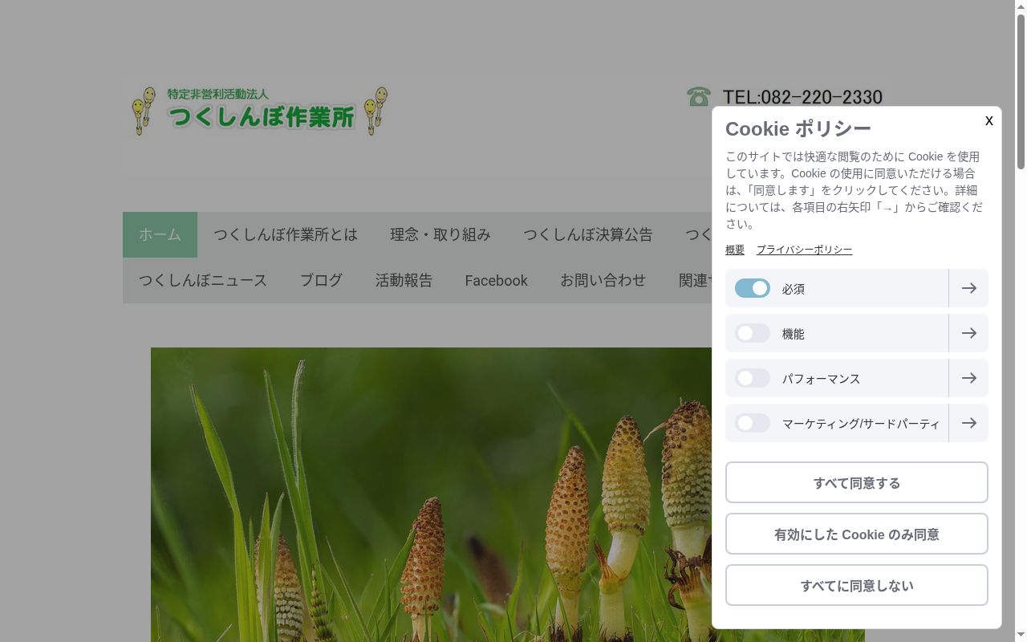Click the つくしんぼ作業所 logo image

260,112
